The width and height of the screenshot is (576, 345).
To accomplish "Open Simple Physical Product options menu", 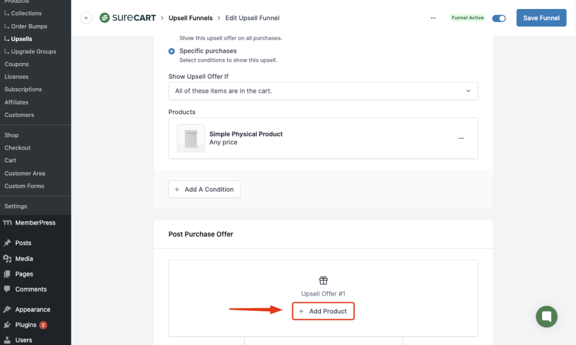I will pos(461,138).
